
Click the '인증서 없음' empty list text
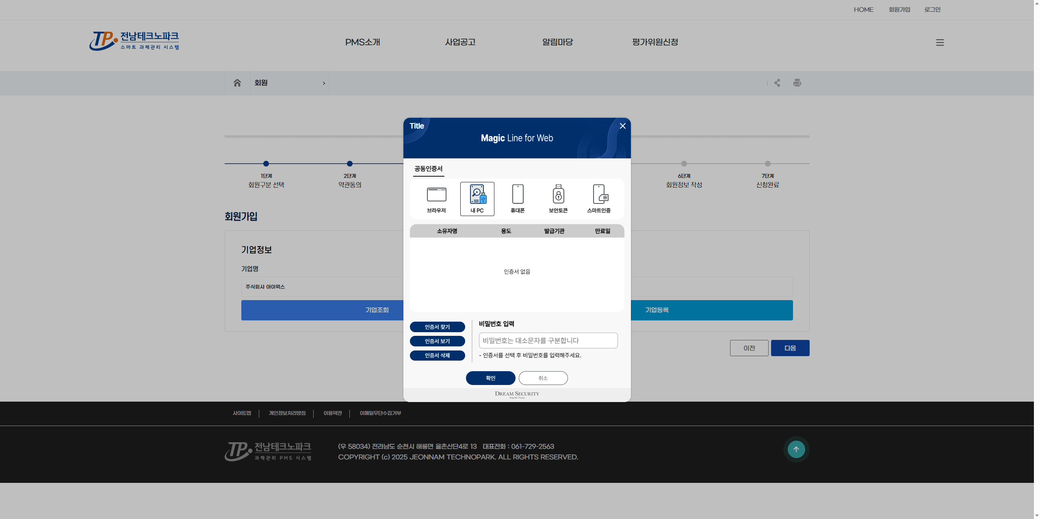click(x=517, y=272)
